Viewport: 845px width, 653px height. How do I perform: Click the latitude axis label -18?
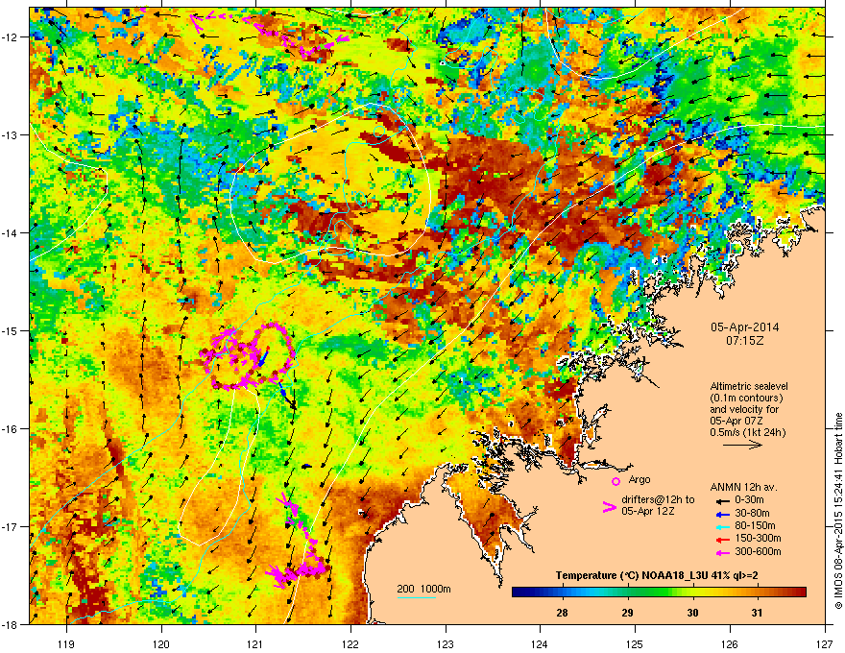(10, 624)
